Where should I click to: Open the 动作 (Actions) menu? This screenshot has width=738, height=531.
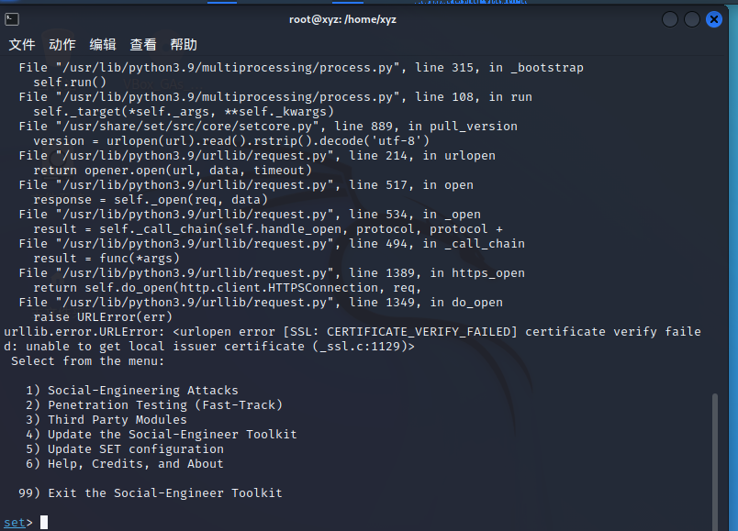pyautogui.click(x=62, y=45)
